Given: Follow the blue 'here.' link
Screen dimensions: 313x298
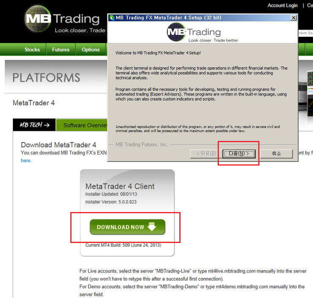Looking at the screenshot, I should (26, 160).
